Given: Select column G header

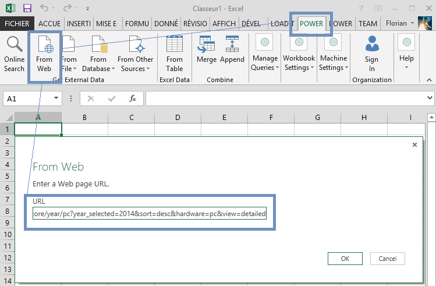Looking at the screenshot, I should point(318,118).
